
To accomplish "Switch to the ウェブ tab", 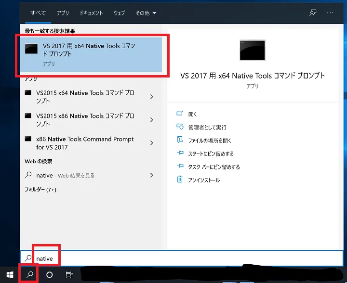I will (x=120, y=13).
